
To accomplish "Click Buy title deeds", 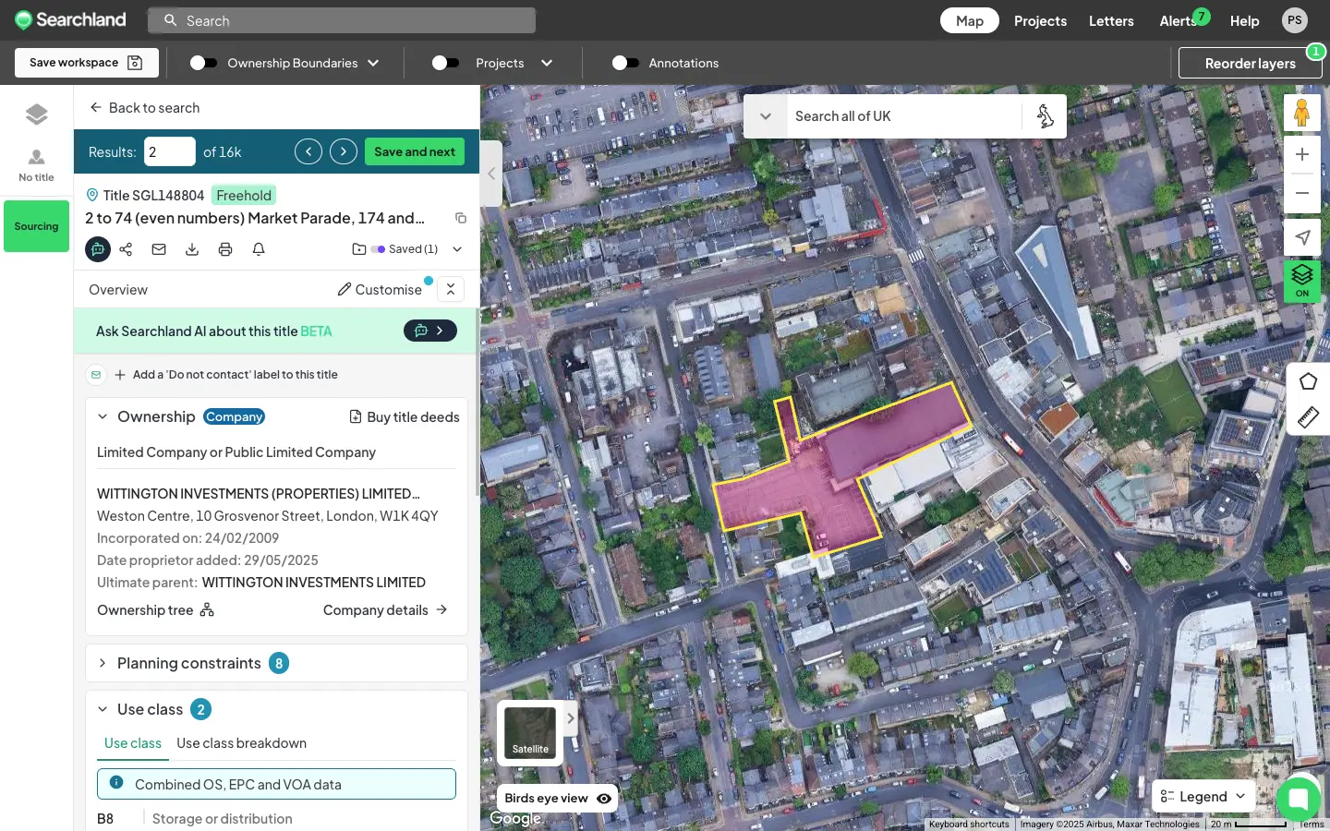I will point(404,416).
